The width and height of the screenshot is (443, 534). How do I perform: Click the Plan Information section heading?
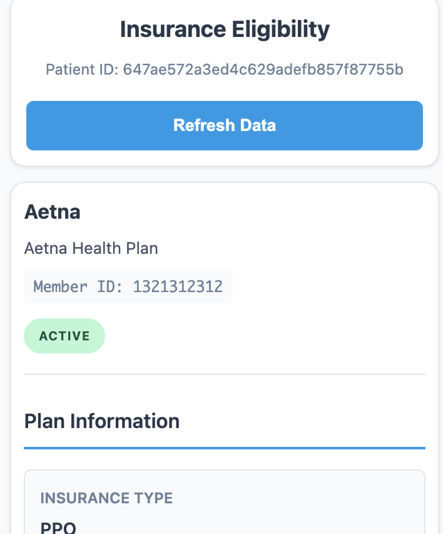[101, 421]
